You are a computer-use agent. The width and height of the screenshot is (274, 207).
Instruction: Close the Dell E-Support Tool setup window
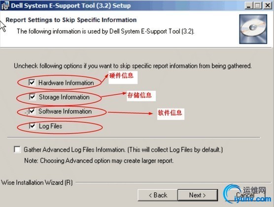click(x=268, y=5)
